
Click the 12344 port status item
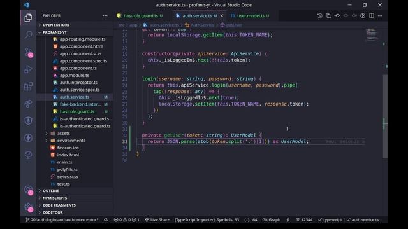tap(304, 219)
